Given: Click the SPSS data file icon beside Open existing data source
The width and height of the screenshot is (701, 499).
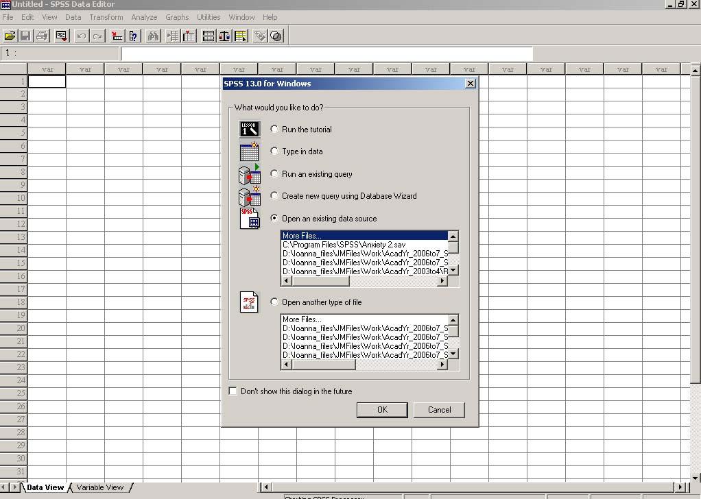Looking at the screenshot, I should point(250,219).
